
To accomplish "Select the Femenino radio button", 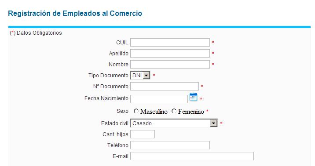I will [x=174, y=111].
